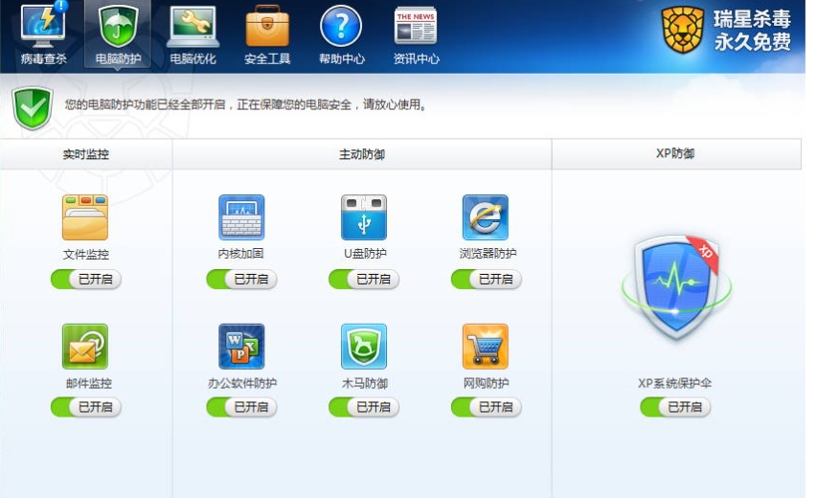Disable the U盘防护 toggle
This screenshot has height=498, width=816.
[x=364, y=280]
